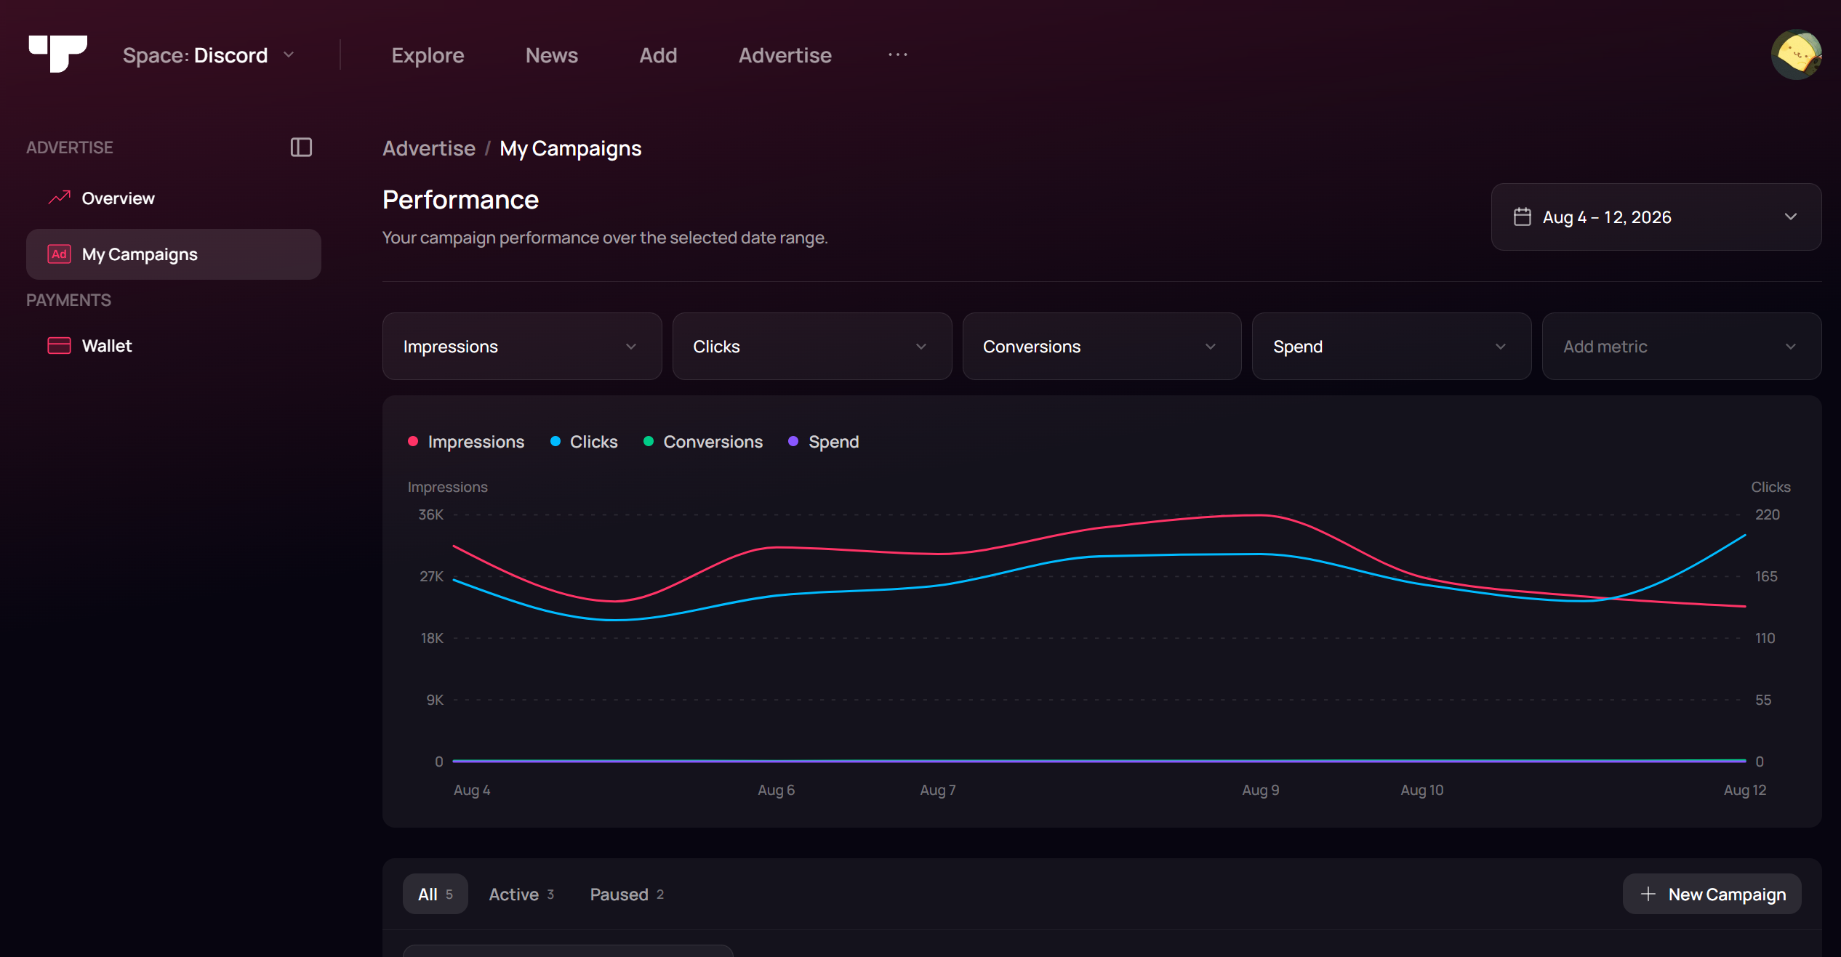Image resolution: width=1841 pixels, height=957 pixels.
Task: Open My Campaigns in the sidebar
Action: pos(173,254)
